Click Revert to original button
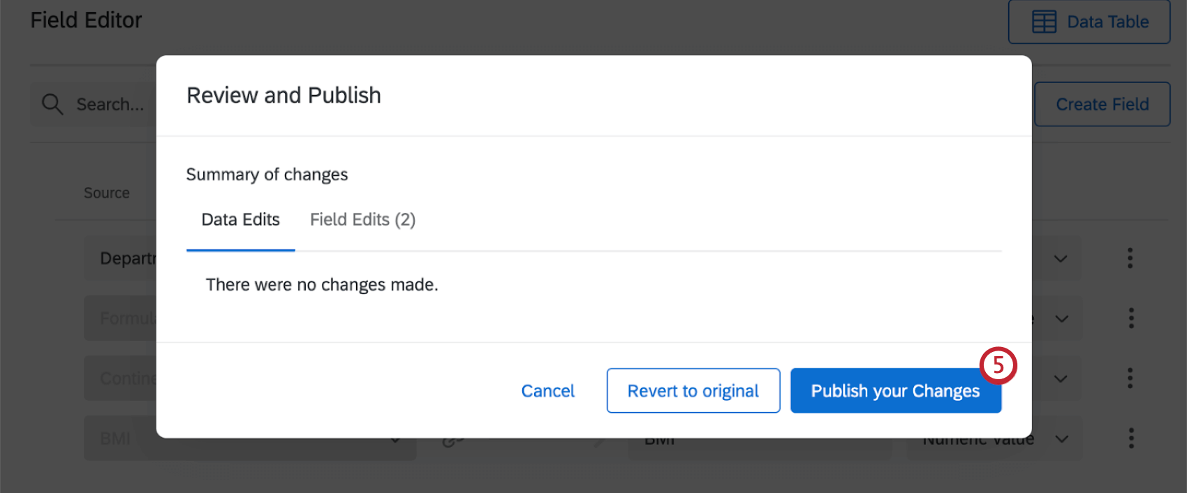Screen dimensions: 1187x493 693,391
